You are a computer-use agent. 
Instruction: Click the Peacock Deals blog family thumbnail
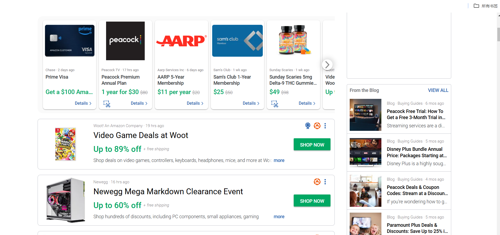point(365,191)
